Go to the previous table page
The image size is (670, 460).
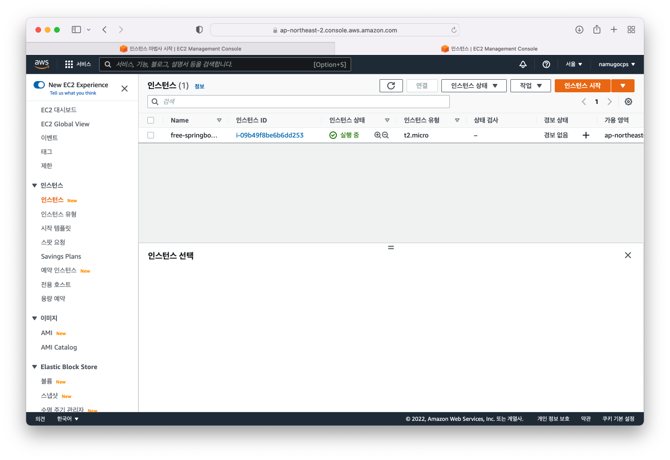(584, 102)
